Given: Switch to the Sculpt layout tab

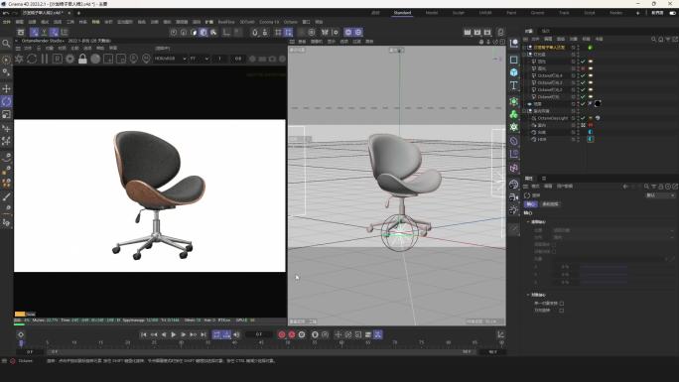Looking at the screenshot, I should [x=459, y=13].
